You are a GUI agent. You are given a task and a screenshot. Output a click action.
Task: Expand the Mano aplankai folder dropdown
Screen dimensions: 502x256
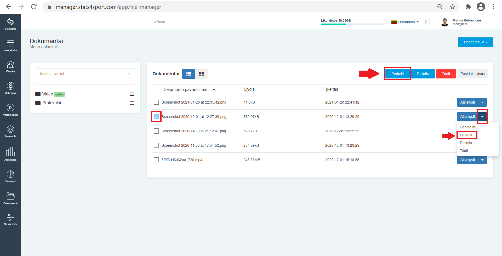[x=85, y=74]
